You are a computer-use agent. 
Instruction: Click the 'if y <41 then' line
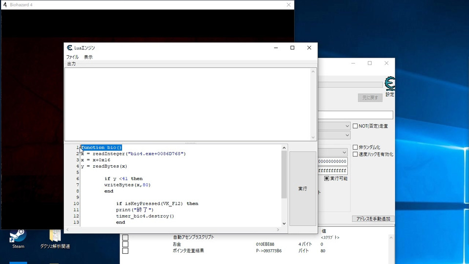click(x=124, y=179)
